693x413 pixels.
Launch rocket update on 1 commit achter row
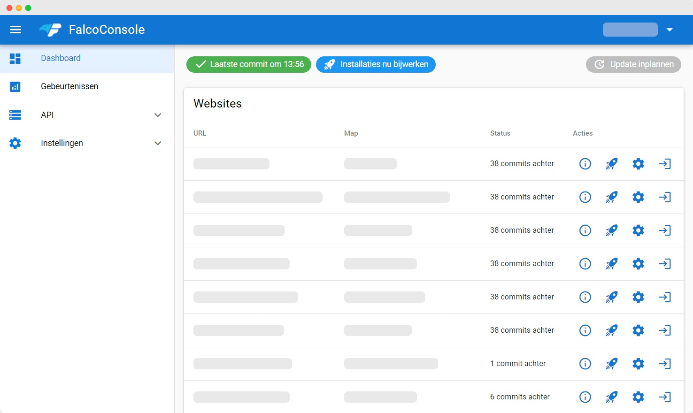coord(611,364)
